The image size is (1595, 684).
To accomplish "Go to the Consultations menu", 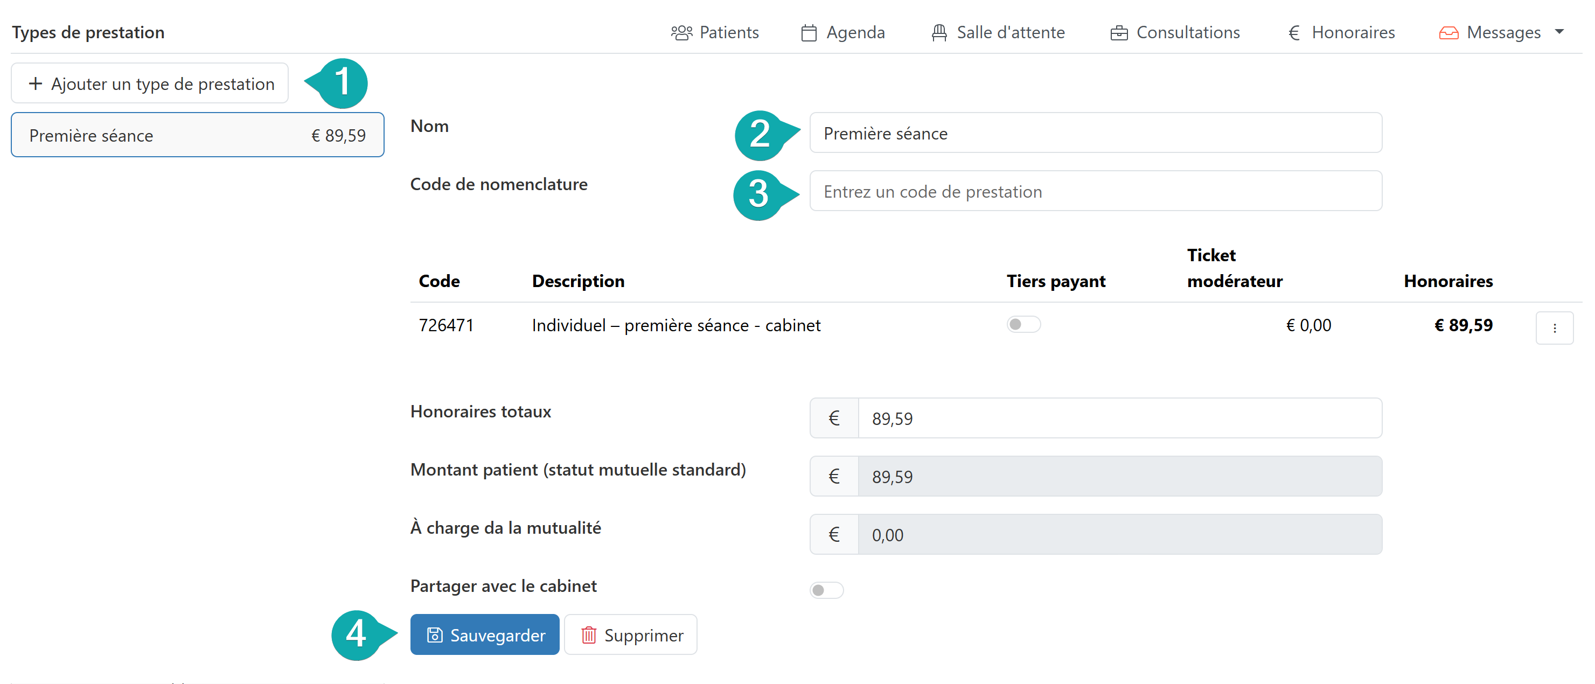I will 1188,33.
